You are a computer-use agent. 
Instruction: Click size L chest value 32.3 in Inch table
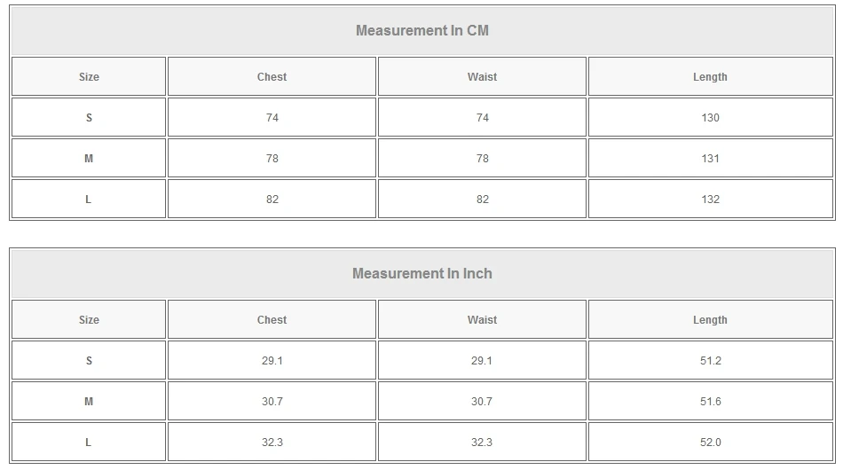tap(272, 443)
